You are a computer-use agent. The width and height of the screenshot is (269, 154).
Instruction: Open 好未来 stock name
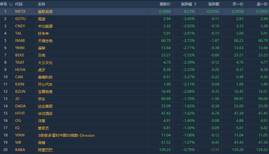click(x=43, y=33)
